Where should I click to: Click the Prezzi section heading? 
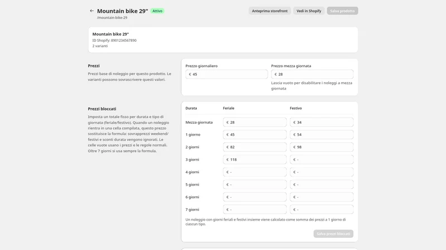(x=94, y=66)
